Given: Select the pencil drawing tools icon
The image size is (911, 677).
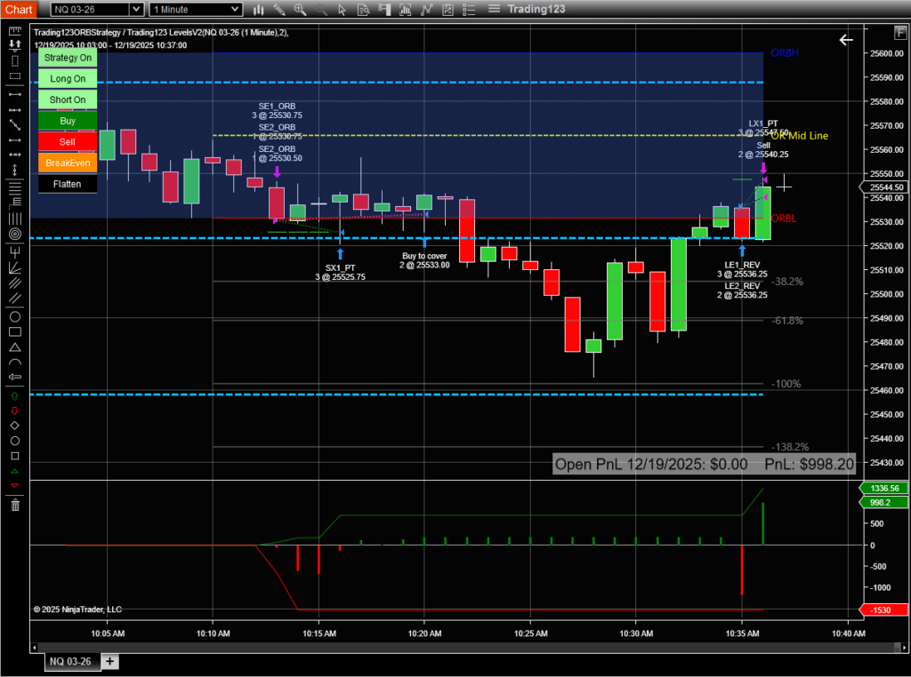Looking at the screenshot, I should [x=278, y=10].
